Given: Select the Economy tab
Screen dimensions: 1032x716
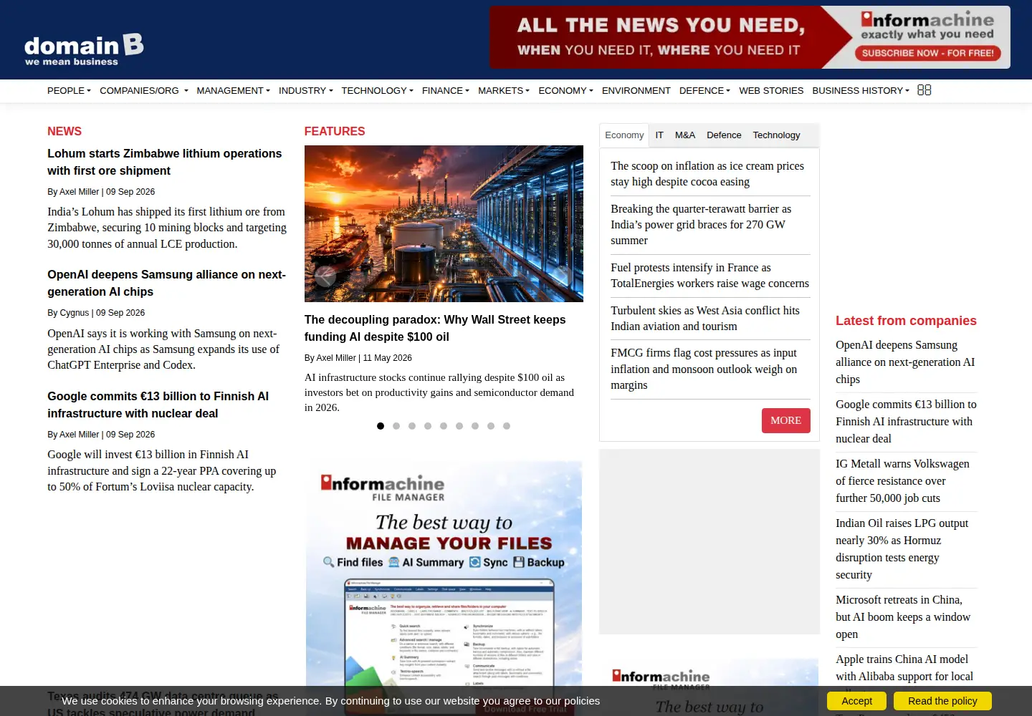Looking at the screenshot, I should 624,135.
